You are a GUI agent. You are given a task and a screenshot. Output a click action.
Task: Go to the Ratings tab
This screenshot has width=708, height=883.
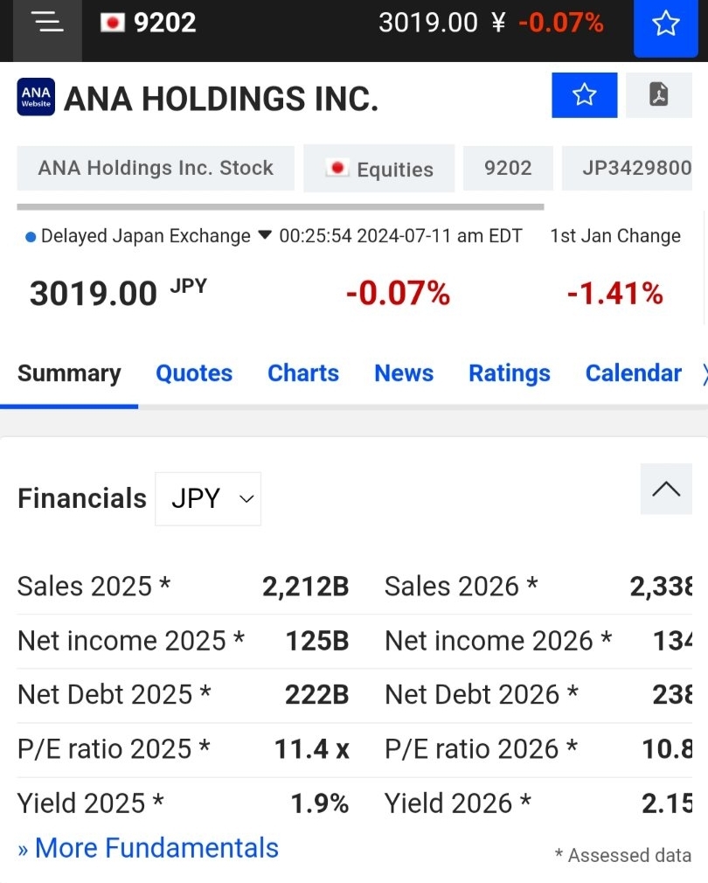click(x=510, y=373)
